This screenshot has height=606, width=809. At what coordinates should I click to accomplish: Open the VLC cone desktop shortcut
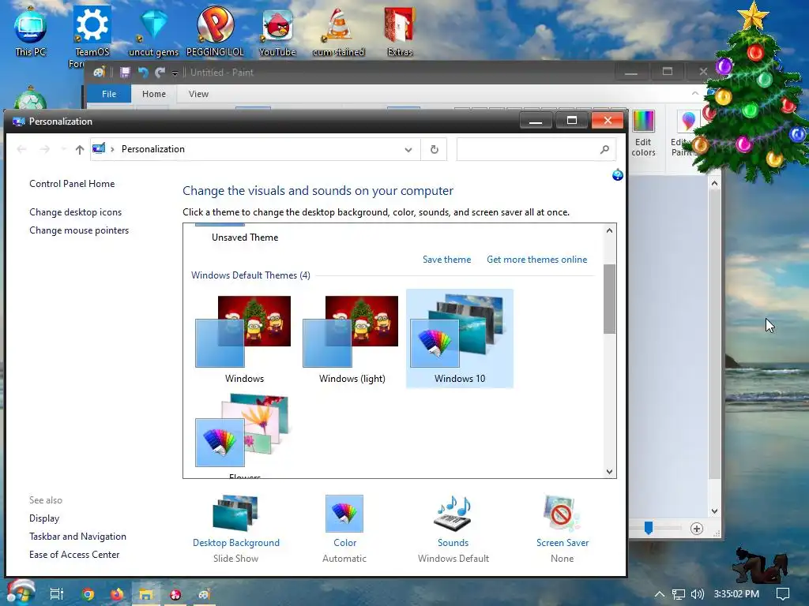(x=338, y=32)
